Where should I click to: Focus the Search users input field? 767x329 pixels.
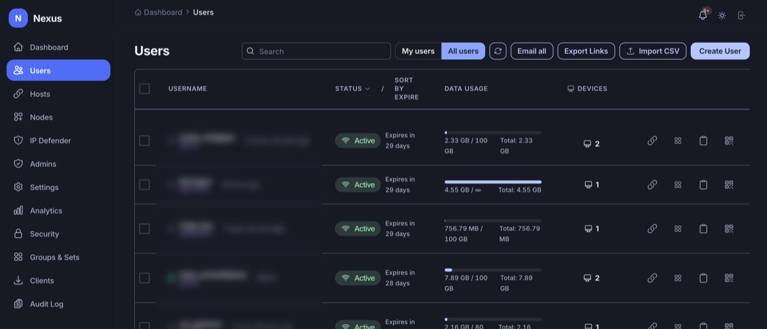pyautogui.click(x=316, y=51)
